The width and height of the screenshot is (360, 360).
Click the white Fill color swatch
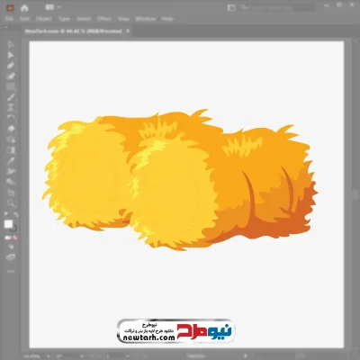[8, 224]
